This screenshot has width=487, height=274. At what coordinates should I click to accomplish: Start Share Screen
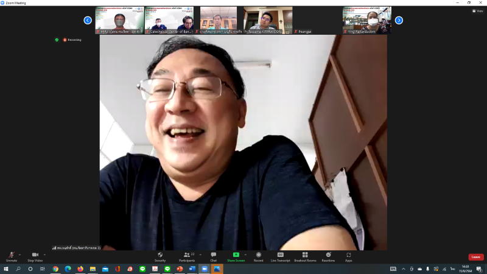[x=236, y=257]
